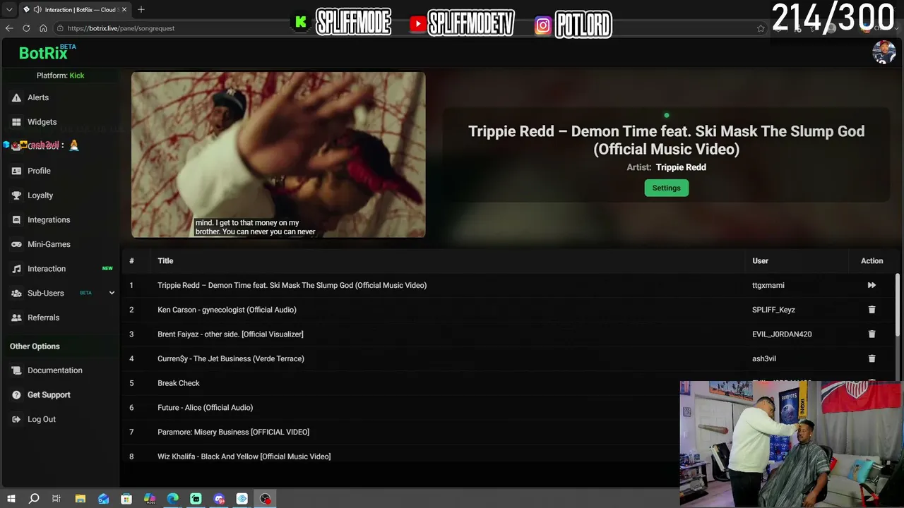Open Microsoft Store from the taskbar

point(126,499)
